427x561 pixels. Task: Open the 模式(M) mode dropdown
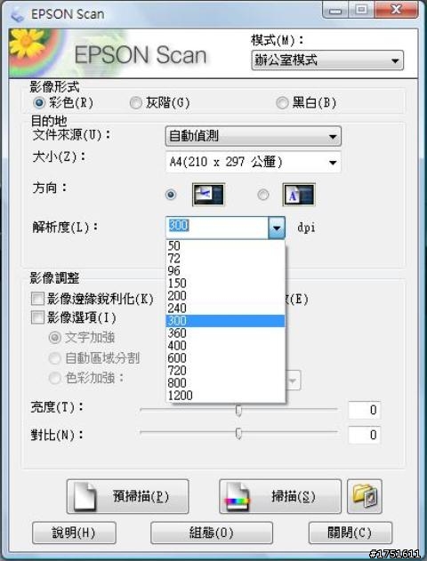tap(327, 60)
